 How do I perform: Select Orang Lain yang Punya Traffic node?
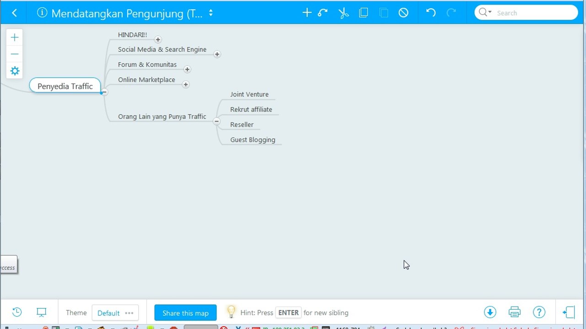pos(162,117)
